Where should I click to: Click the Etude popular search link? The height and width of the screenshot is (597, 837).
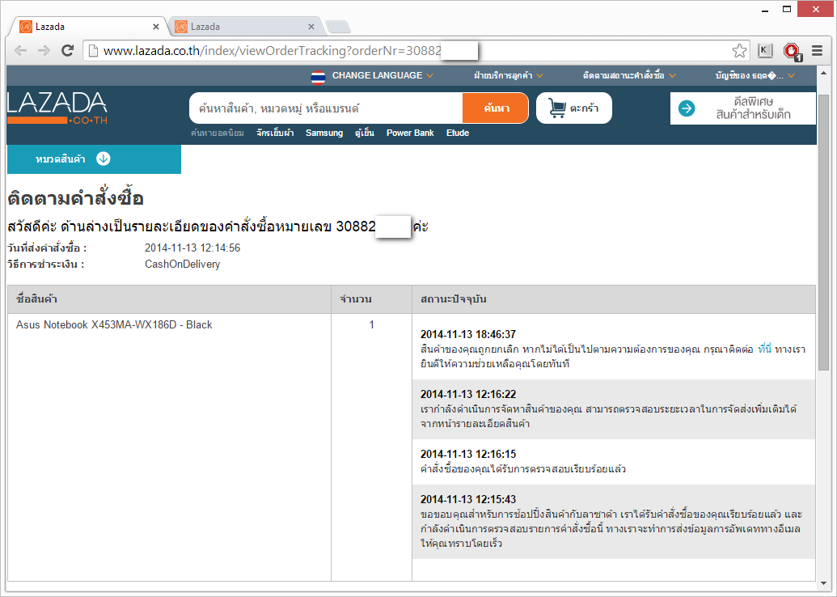(x=458, y=133)
